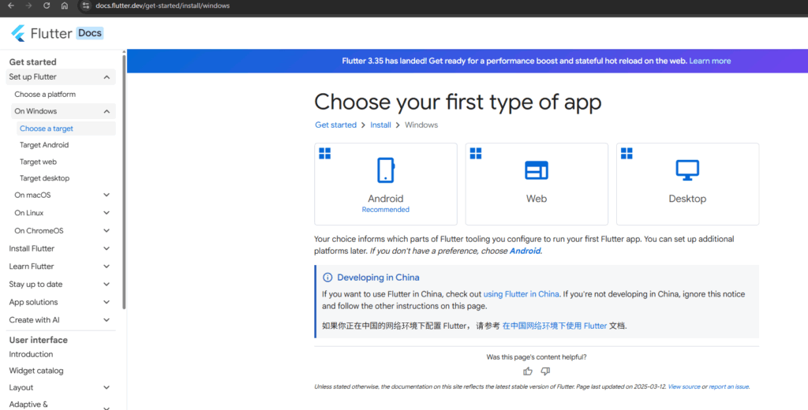Open Target Android in the sidebar
808x410 pixels.
pyautogui.click(x=44, y=145)
